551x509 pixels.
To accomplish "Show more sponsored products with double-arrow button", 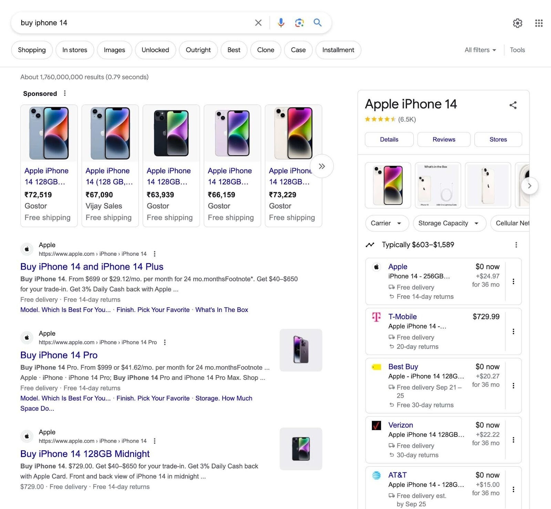I will [322, 166].
